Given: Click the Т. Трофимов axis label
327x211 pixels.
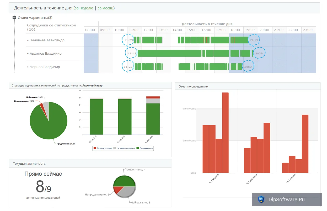Looking at the screenshot, I should (251, 179).
